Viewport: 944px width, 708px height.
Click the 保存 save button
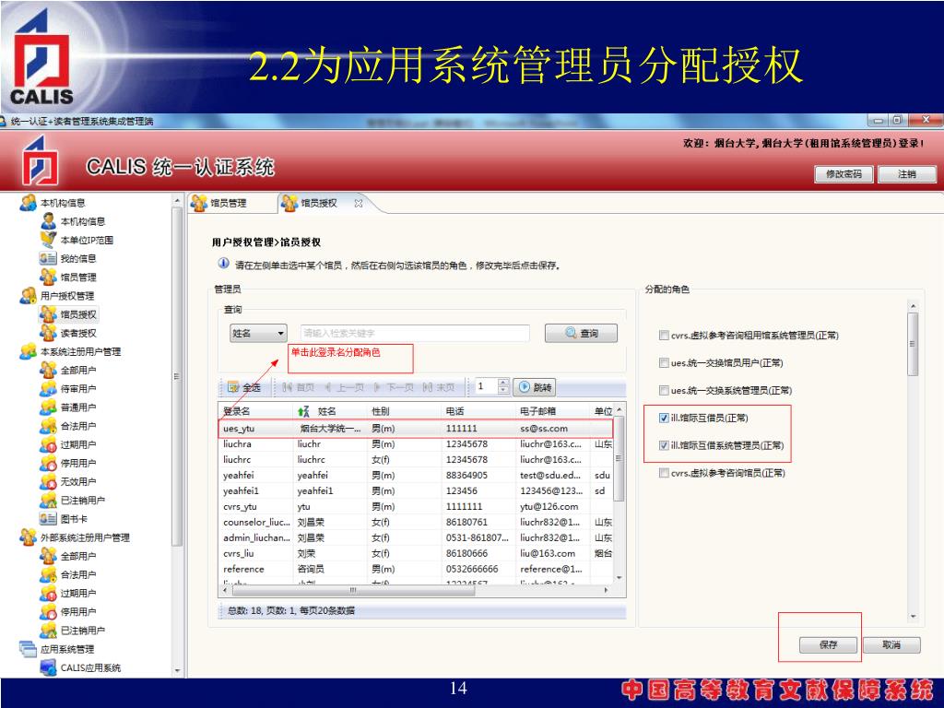(x=828, y=644)
